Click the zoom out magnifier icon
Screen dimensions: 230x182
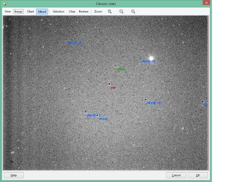[121, 12]
